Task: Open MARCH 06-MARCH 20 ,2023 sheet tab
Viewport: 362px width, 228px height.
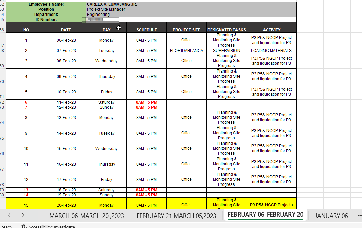Action: click(x=87, y=216)
